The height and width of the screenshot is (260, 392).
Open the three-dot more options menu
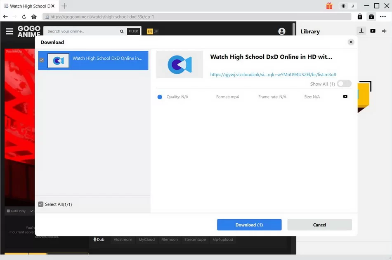click(383, 17)
